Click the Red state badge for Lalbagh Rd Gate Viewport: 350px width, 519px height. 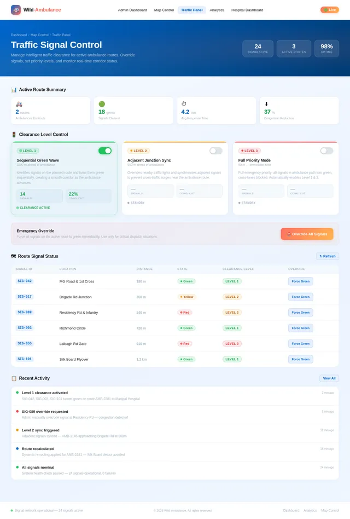pyautogui.click(x=185, y=344)
